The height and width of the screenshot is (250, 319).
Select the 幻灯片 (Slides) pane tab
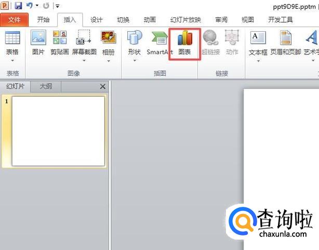pos(15,86)
